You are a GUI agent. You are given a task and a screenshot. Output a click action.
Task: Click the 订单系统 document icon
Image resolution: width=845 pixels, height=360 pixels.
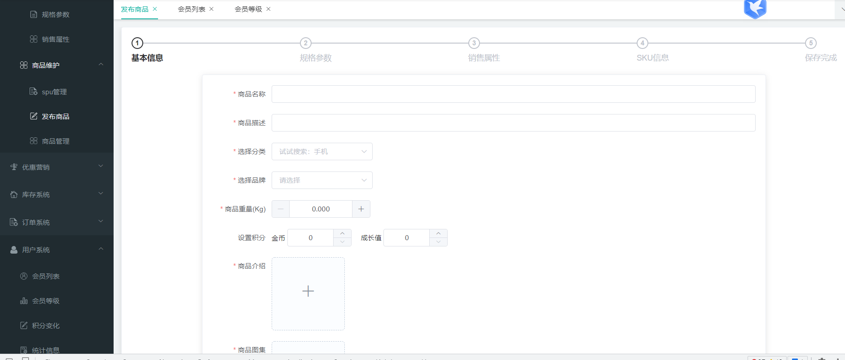point(14,222)
